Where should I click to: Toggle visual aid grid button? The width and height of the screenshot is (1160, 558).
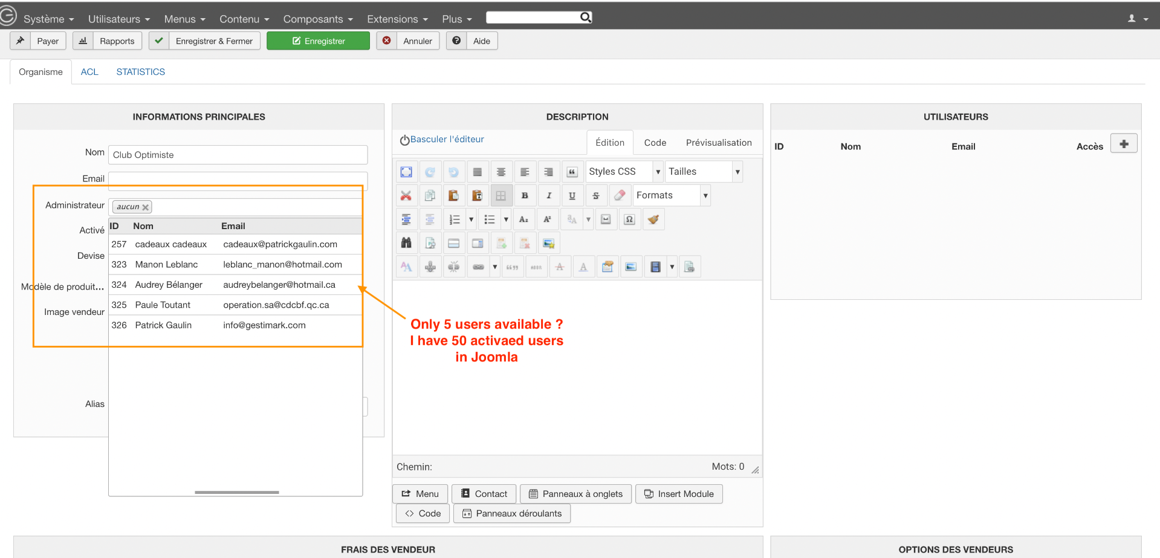[501, 196]
